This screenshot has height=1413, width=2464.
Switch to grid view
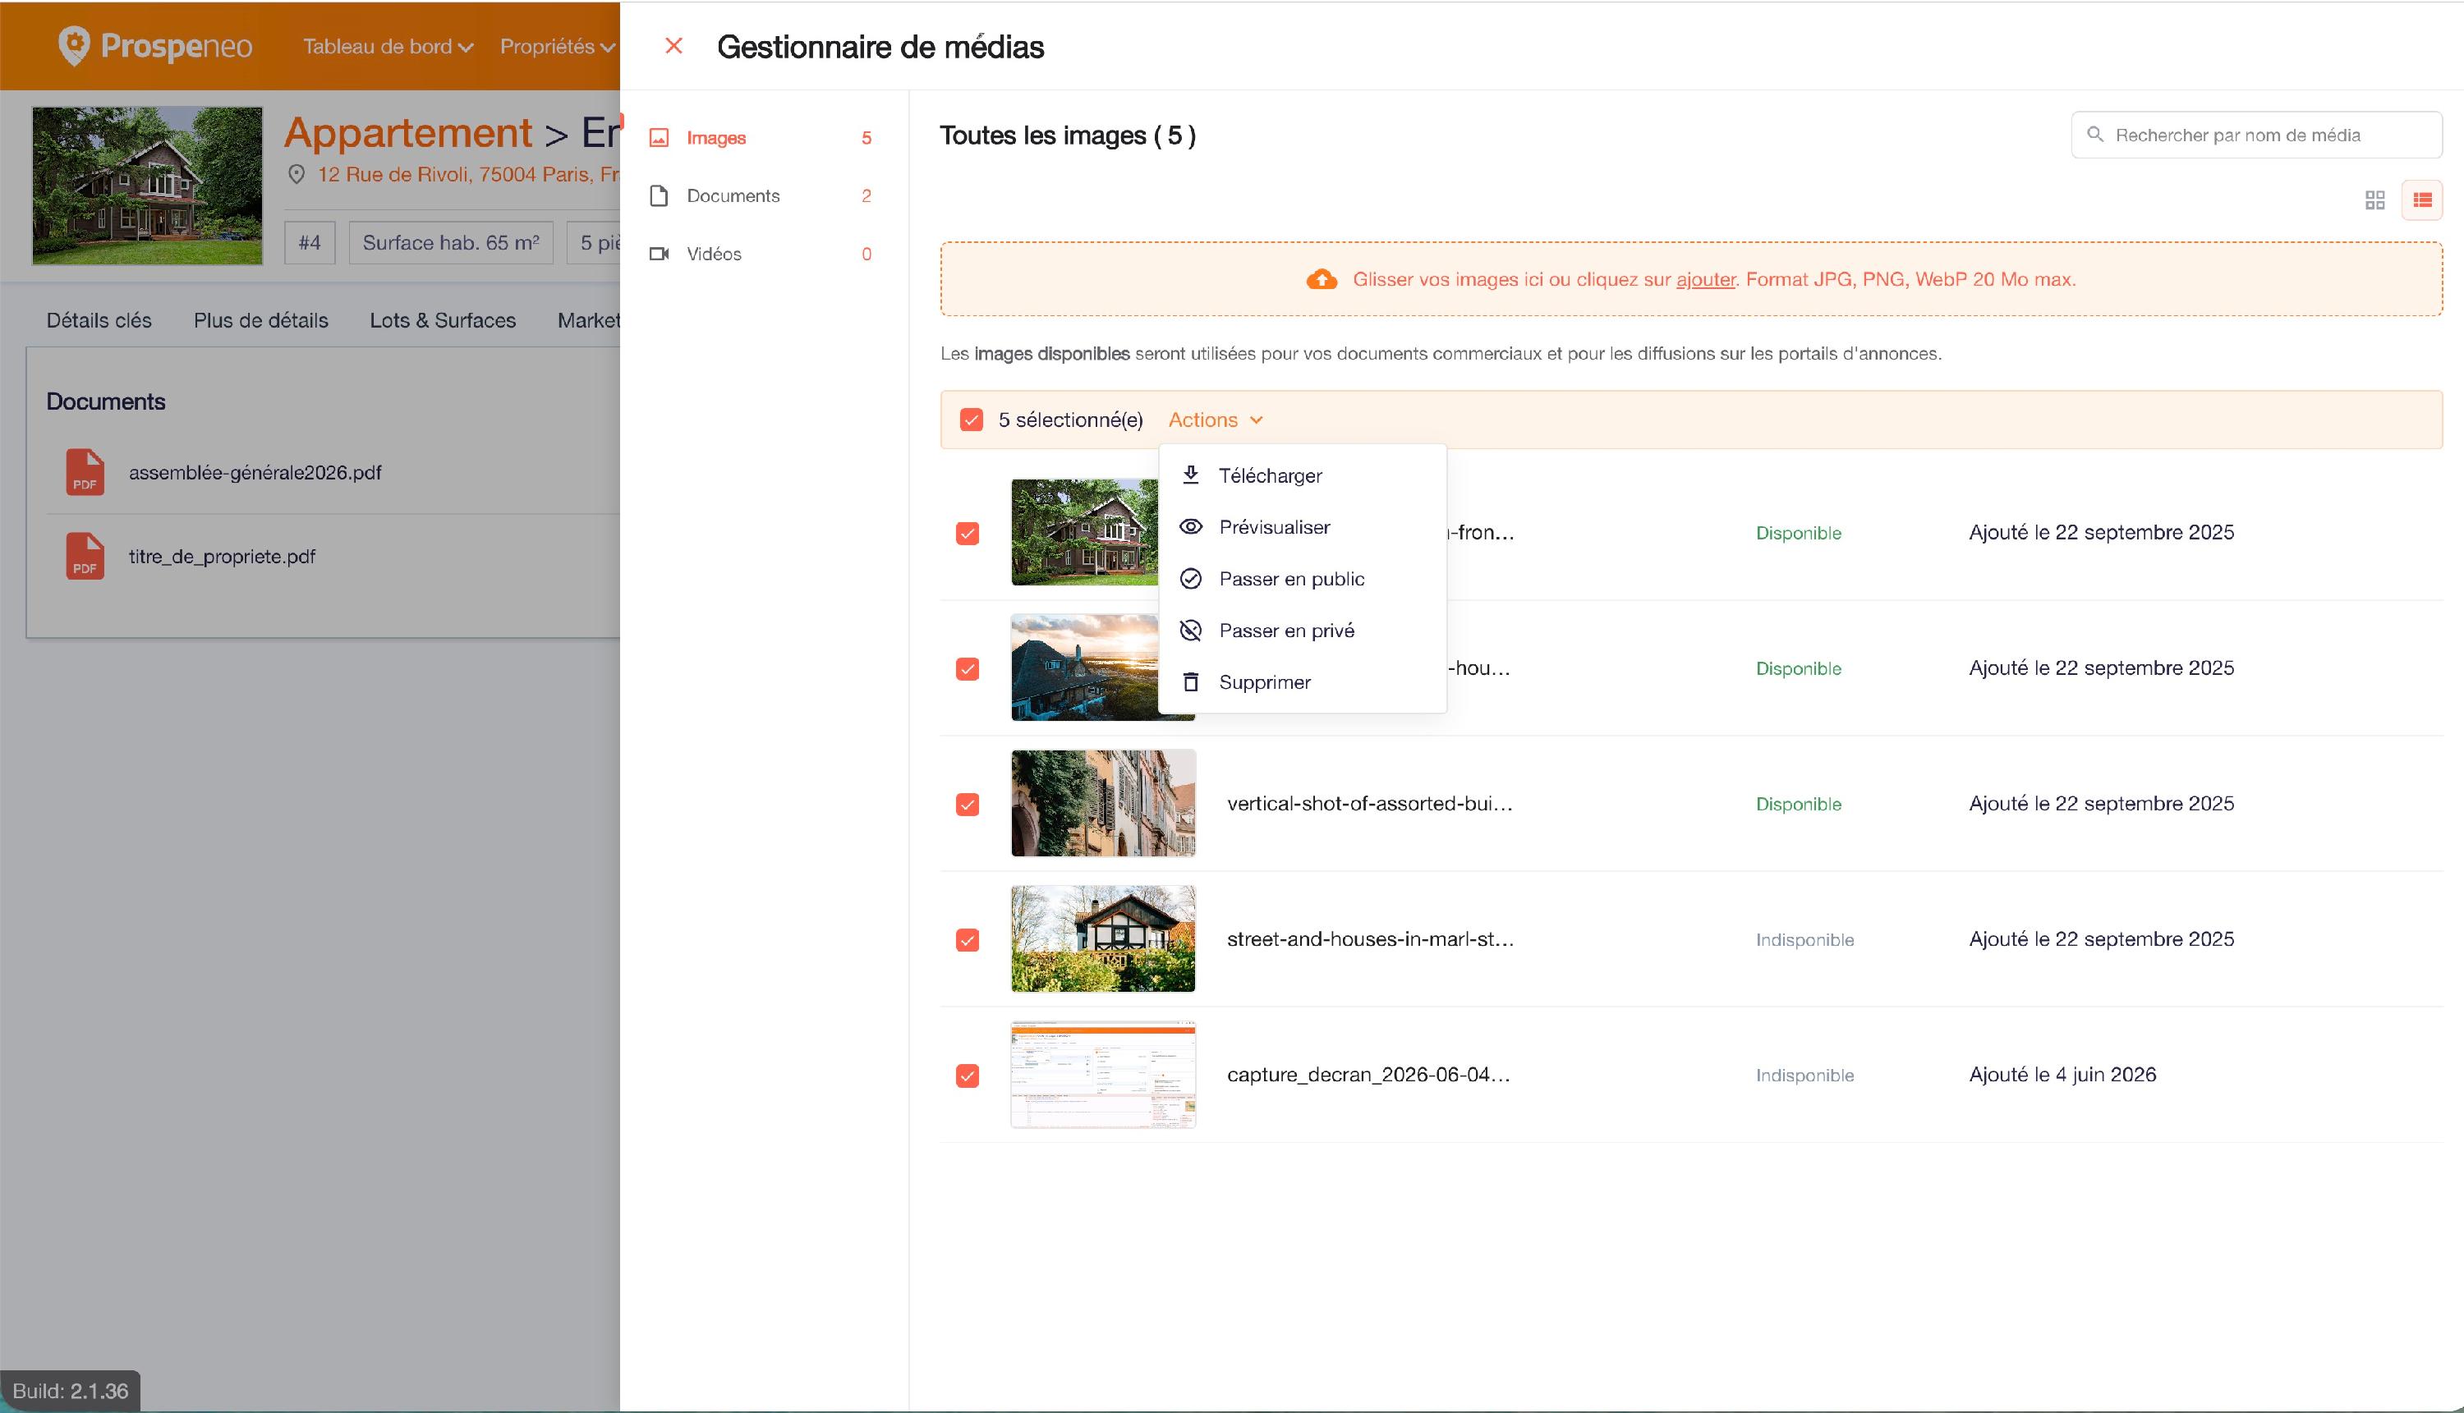pyautogui.click(x=2374, y=200)
